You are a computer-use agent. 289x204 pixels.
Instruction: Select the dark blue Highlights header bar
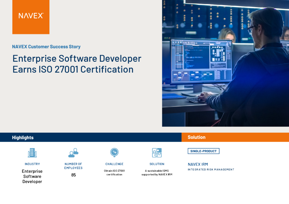[x=91, y=137]
